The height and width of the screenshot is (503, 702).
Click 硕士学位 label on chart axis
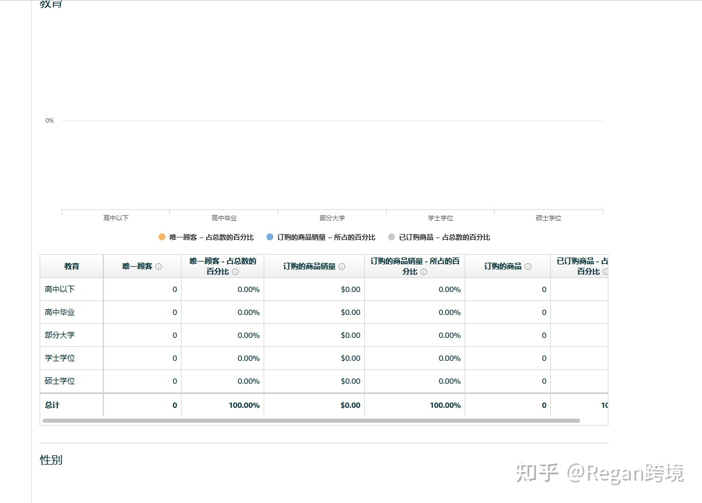(x=548, y=219)
